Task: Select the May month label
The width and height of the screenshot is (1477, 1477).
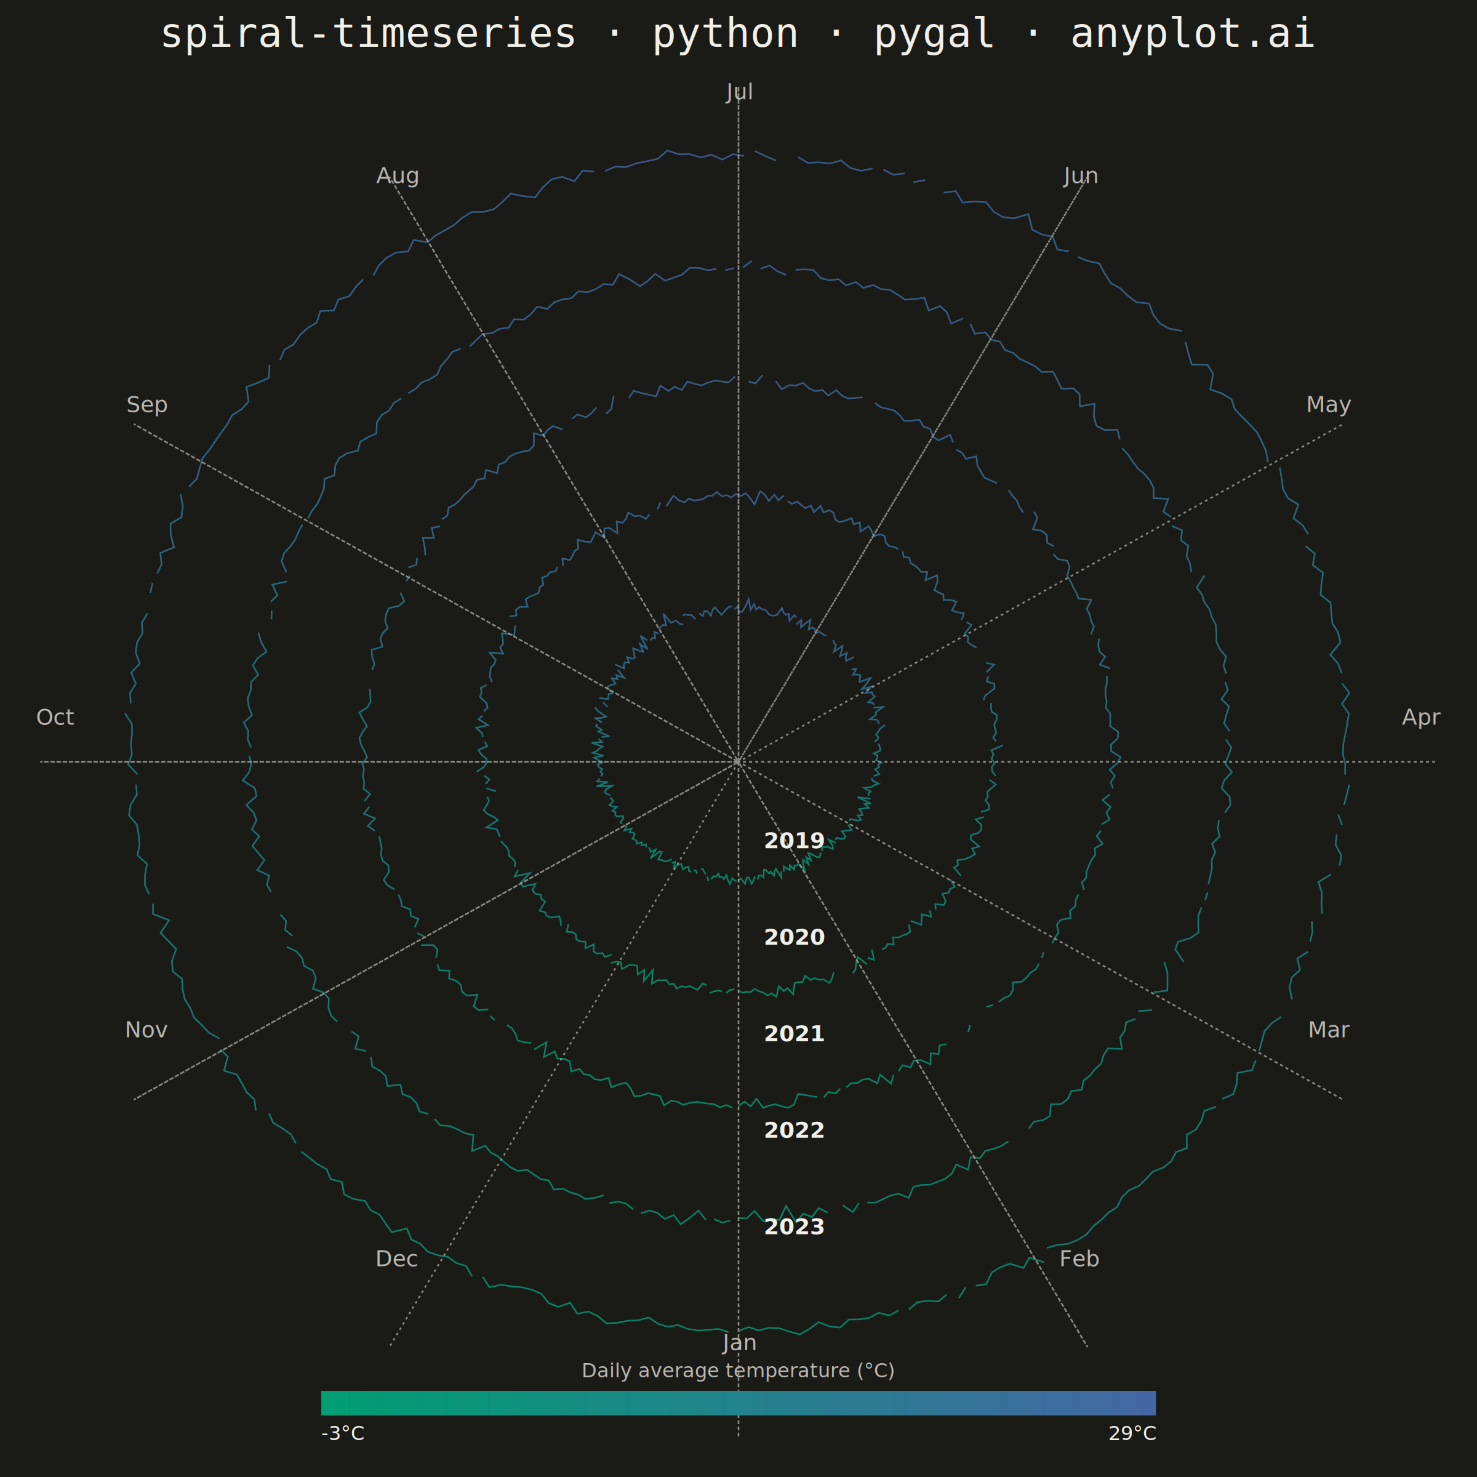Action: pyautogui.click(x=1329, y=404)
